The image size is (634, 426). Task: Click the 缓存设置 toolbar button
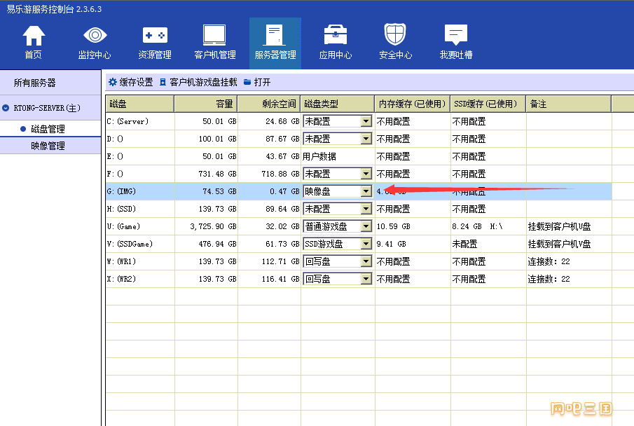tap(131, 82)
